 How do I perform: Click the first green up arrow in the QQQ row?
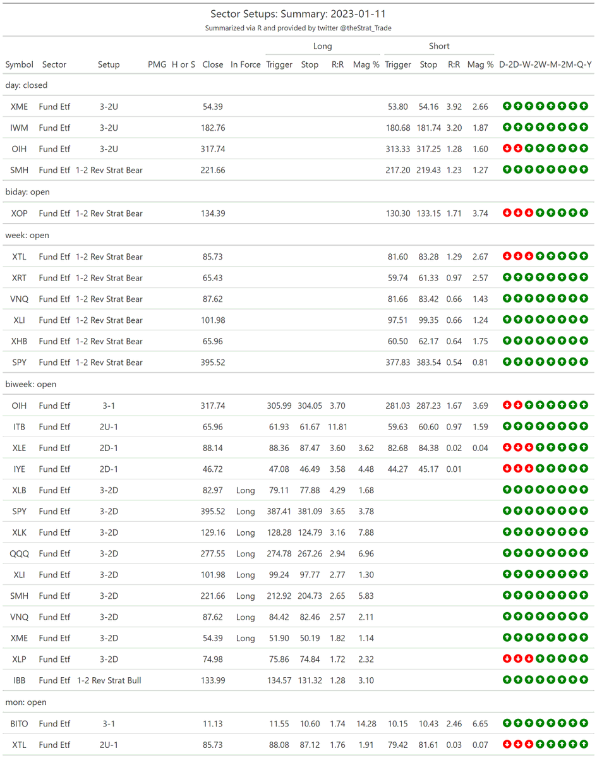click(507, 554)
